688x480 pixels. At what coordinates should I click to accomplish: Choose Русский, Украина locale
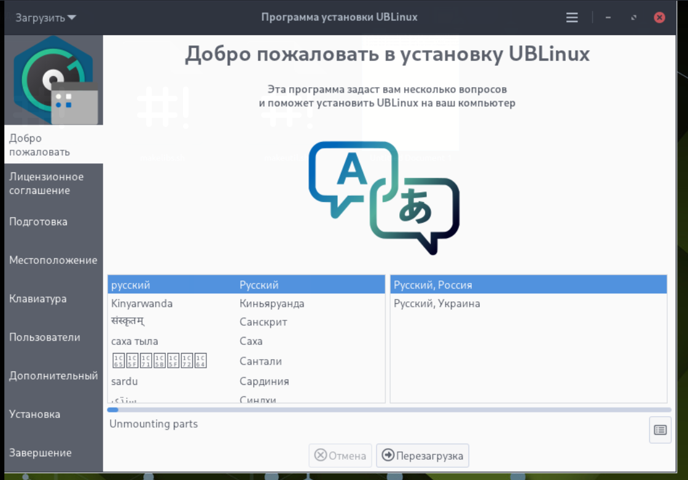click(528, 303)
